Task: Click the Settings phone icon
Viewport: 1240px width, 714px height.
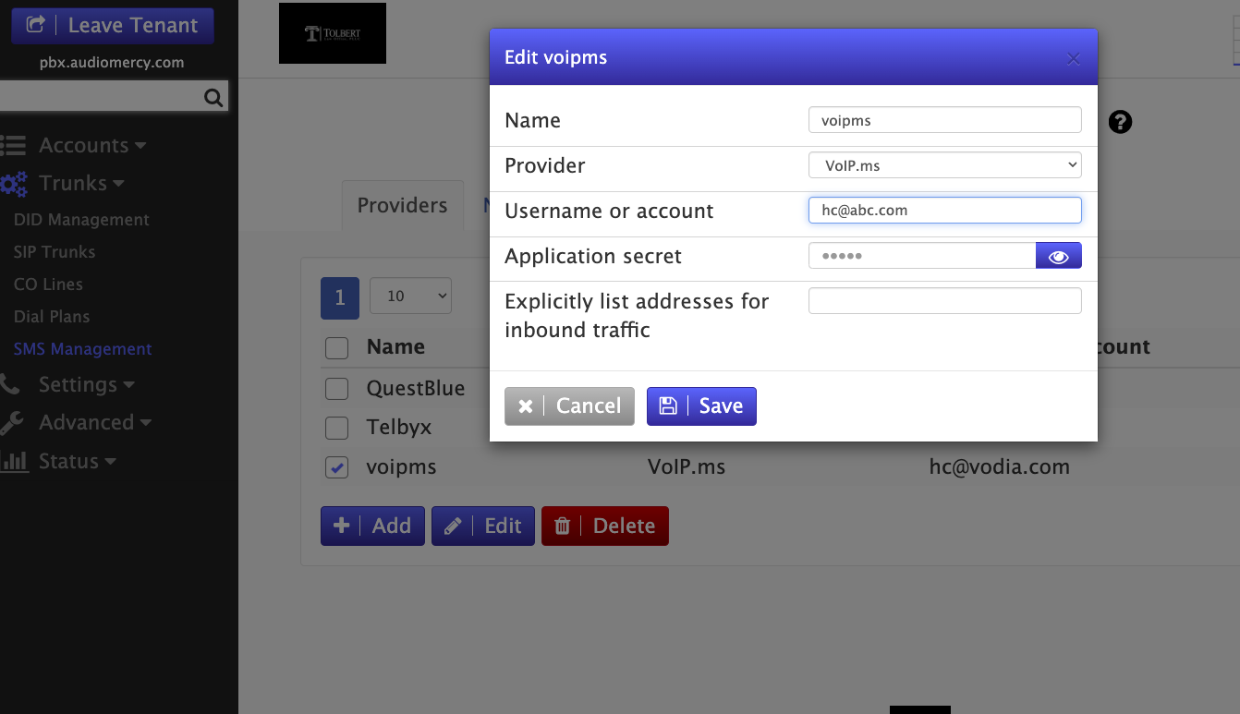Action: [x=9, y=384]
